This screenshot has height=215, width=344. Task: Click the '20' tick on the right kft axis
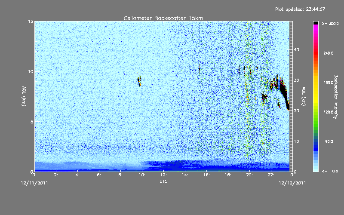click(x=296, y=111)
